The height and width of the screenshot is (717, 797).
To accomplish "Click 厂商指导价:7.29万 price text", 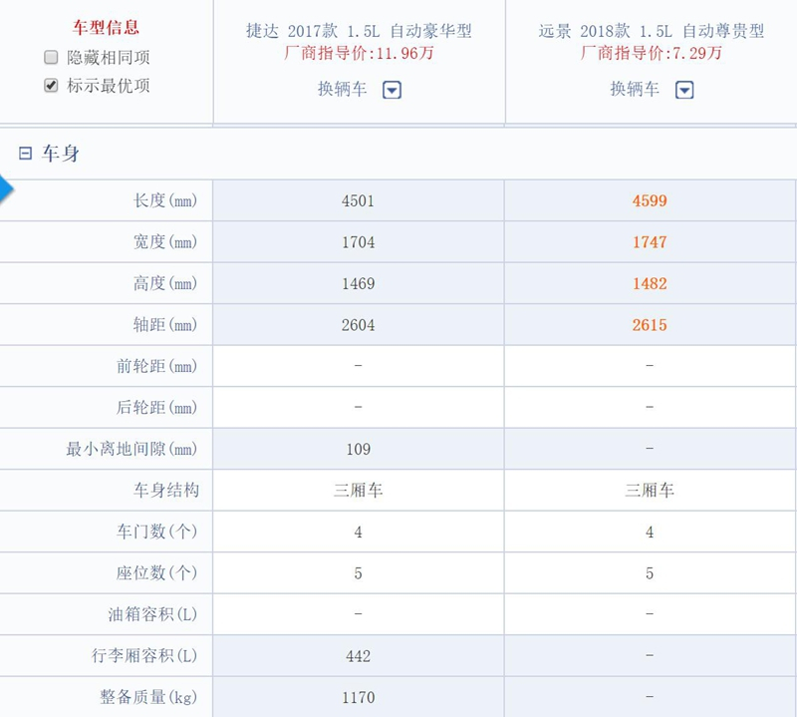I will click(652, 53).
